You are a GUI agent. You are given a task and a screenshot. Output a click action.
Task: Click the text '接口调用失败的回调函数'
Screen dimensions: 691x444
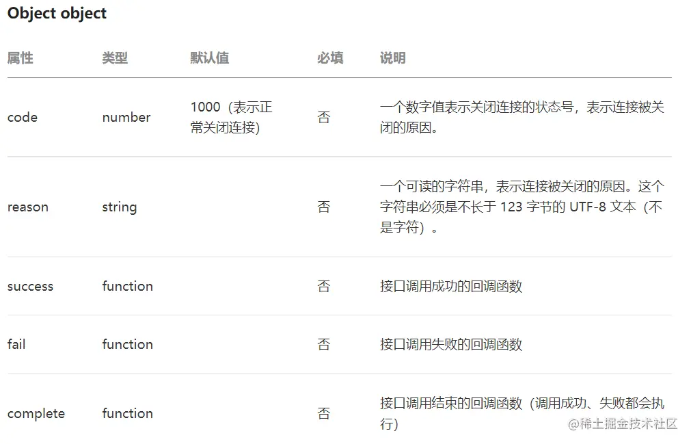click(x=451, y=344)
